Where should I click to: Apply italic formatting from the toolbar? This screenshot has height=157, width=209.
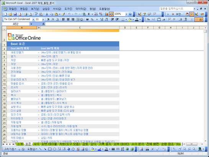click(x=53, y=20)
